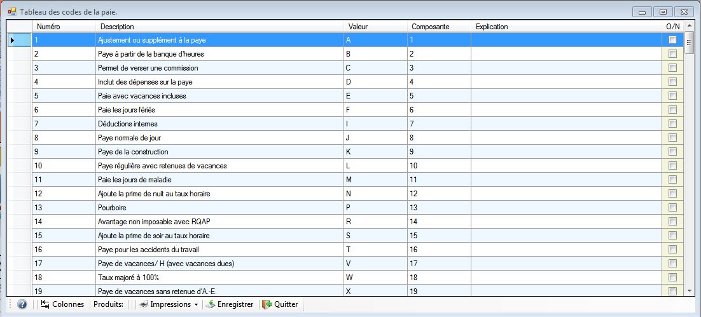Click the Impressions printer icon
This screenshot has height=317, width=701.
(x=144, y=304)
